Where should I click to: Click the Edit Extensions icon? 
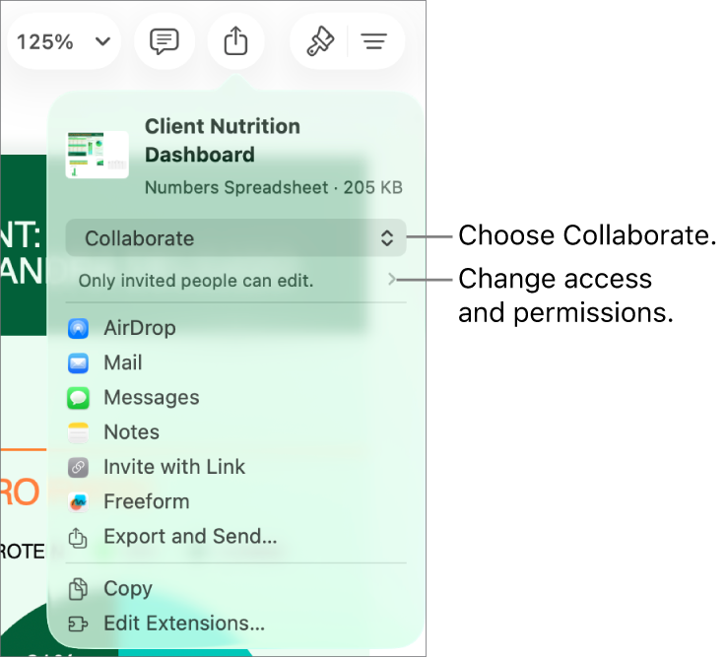tap(78, 624)
